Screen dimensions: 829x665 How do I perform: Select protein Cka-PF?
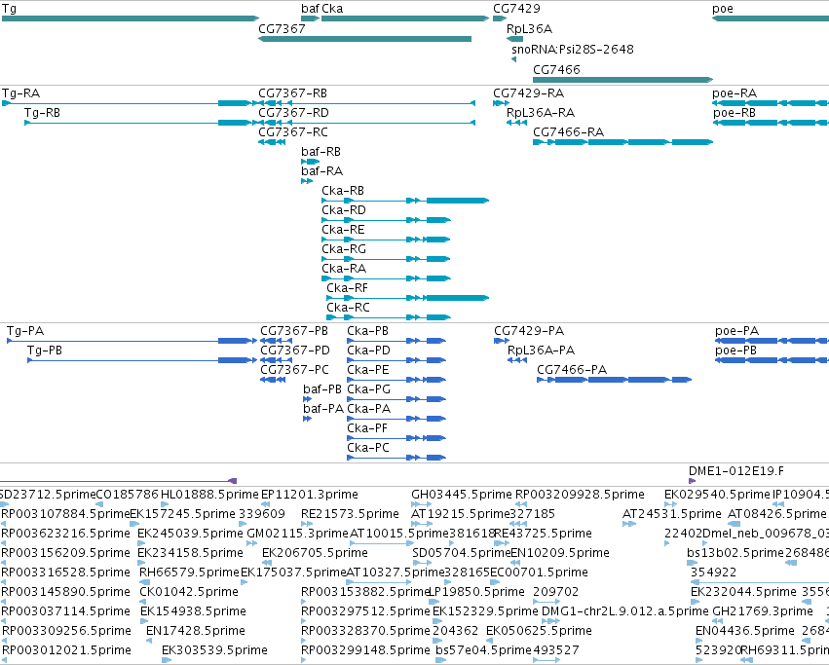(367, 428)
